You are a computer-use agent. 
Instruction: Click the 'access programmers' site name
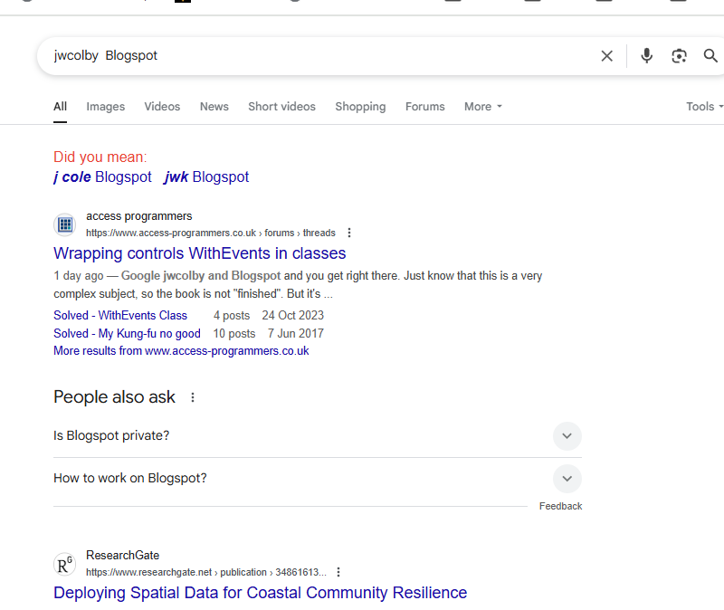tap(139, 216)
